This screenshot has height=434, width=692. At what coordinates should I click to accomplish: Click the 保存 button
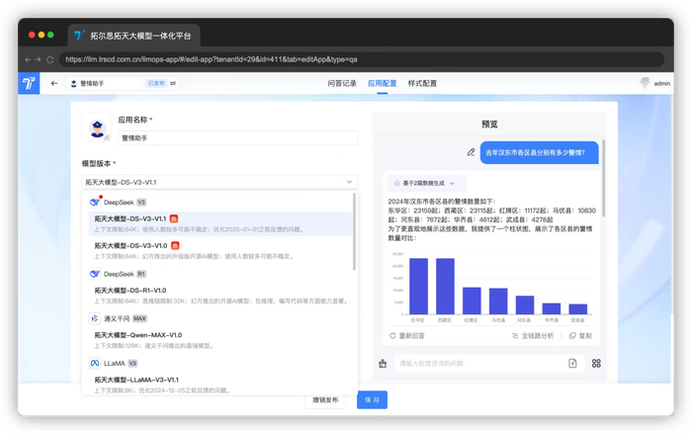372,399
